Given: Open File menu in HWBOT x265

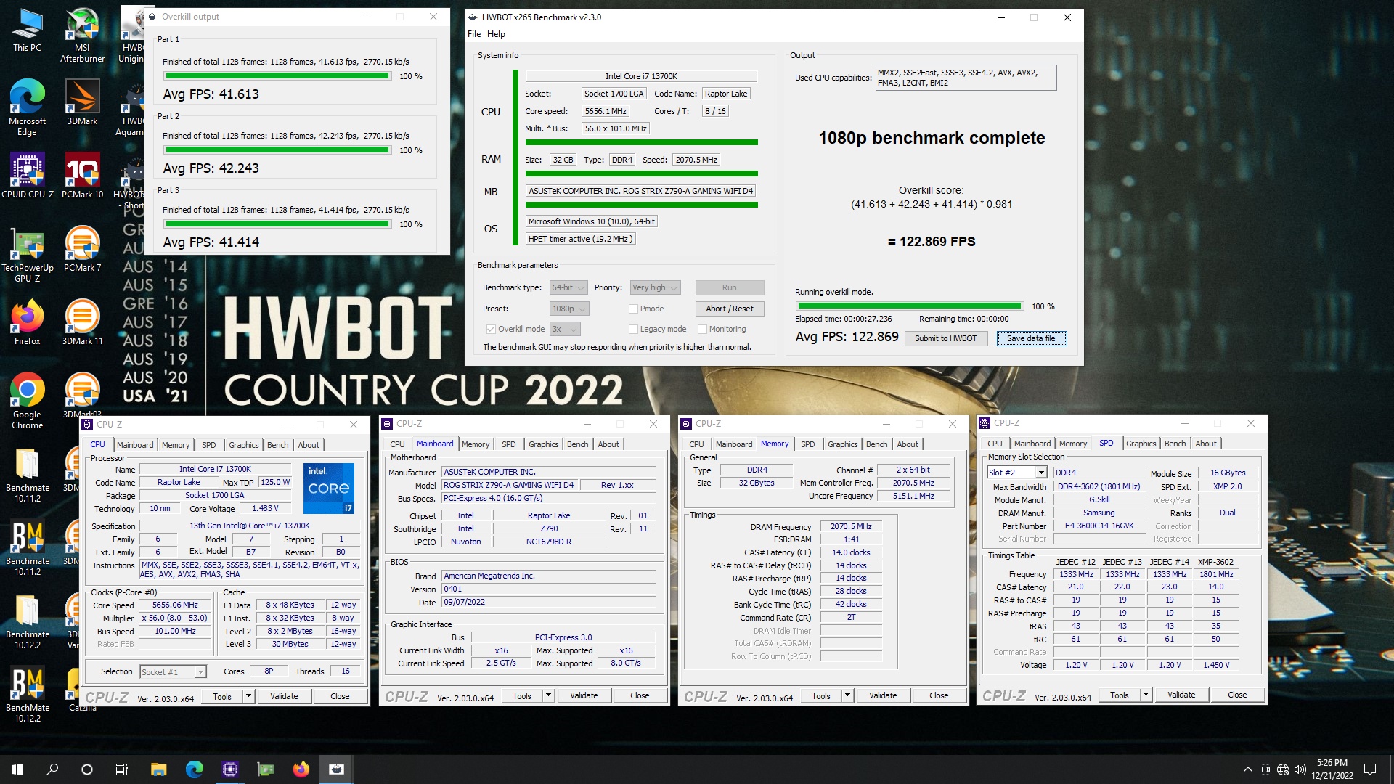Looking at the screenshot, I should pos(474,34).
